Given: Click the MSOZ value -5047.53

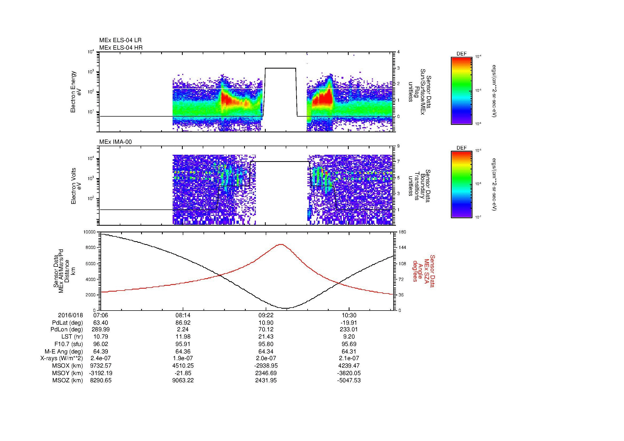Looking at the screenshot, I should [x=349, y=381].
